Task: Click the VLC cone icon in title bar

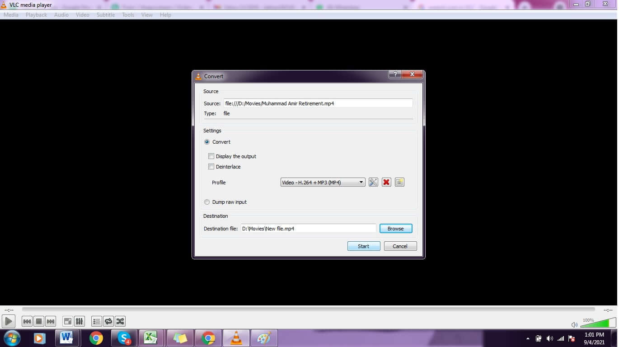Action: coord(4,5)
